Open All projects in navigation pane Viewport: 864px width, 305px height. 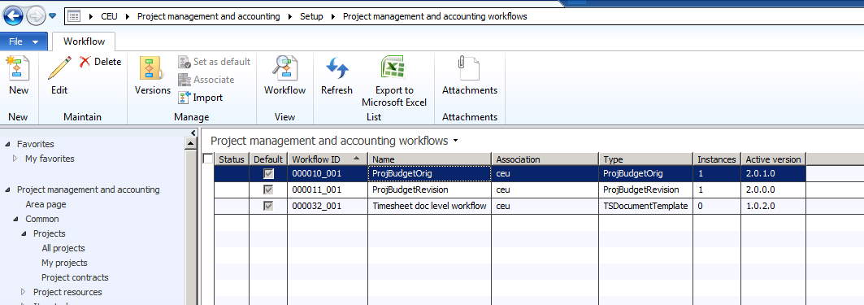(x=63, y=248)
